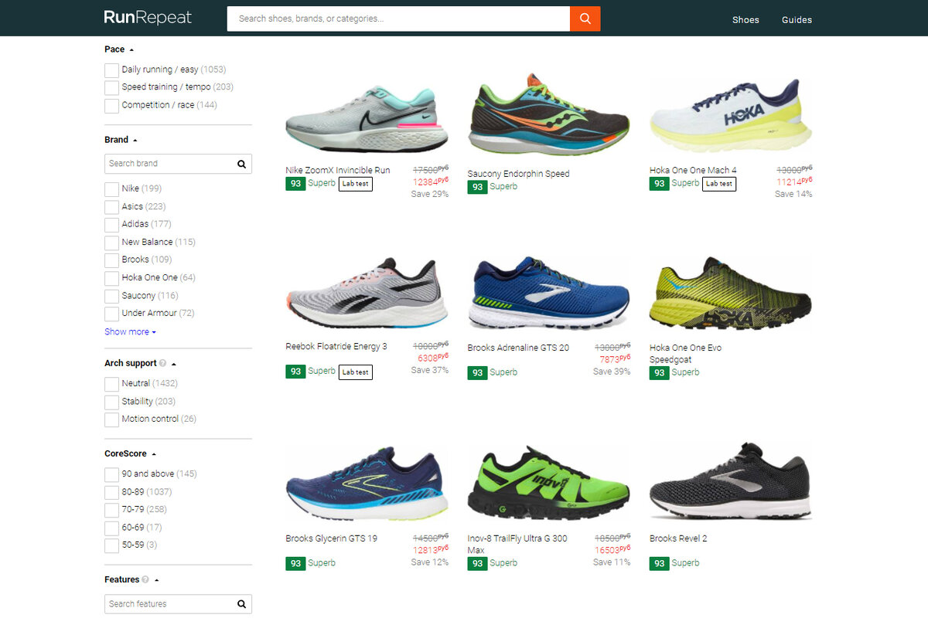This screenshot has height=618, width=928.
Task: Collapse the CoreScore filter section
Action: [131, 454]
